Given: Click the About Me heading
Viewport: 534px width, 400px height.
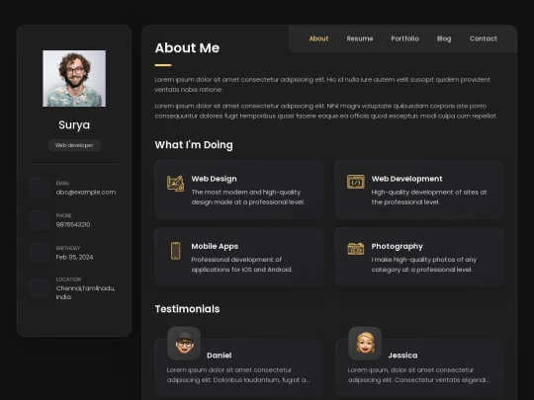Looking at the screenshot, I should click(x=187, y=48).
